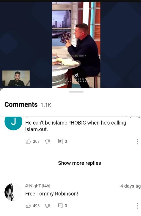Tap the streamer webcam inset
The width and height of the screenshot is (141, 216).
coord(16,78)
